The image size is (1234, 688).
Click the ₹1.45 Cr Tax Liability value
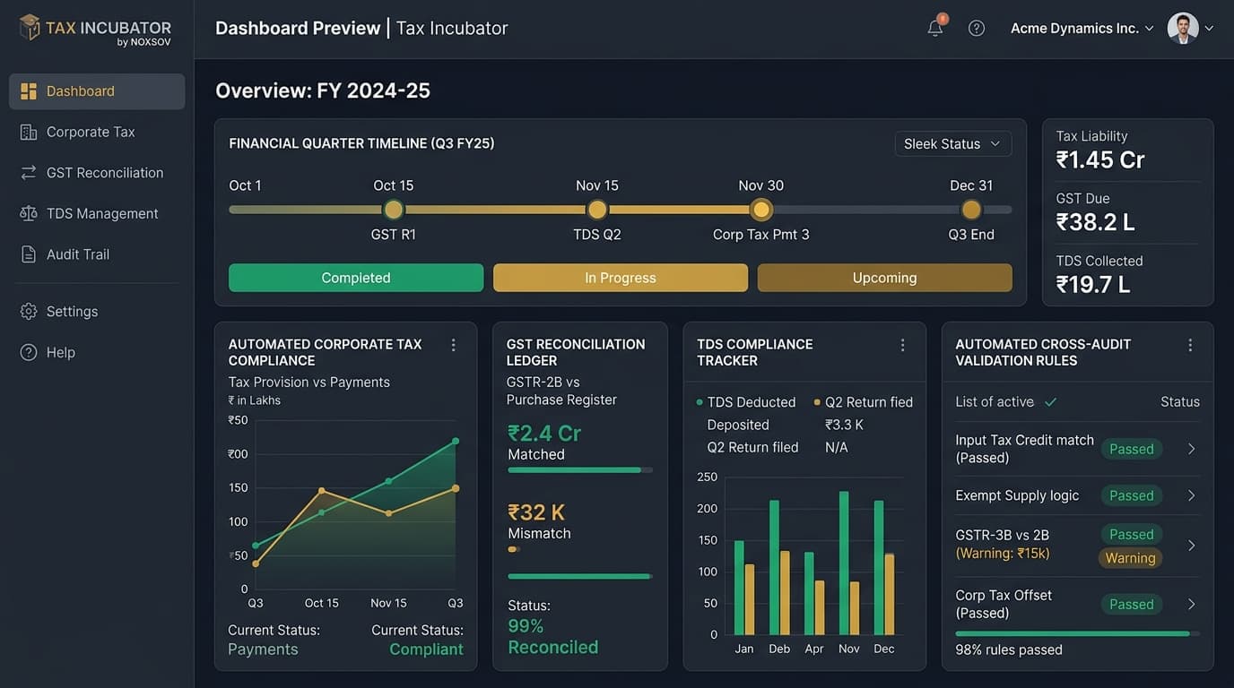click(1100, 159)
